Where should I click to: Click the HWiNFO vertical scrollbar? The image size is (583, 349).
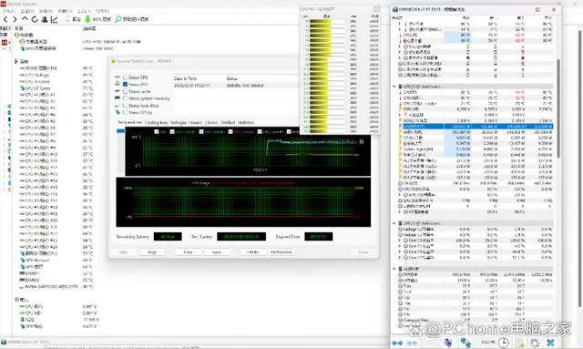[x=558, y=108]
